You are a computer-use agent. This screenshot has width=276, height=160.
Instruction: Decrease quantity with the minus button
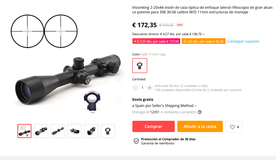[135, 88]
